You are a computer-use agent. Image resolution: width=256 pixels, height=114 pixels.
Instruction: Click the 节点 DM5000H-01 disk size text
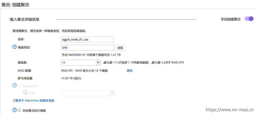pyautogui.click(x=91, y=55)
